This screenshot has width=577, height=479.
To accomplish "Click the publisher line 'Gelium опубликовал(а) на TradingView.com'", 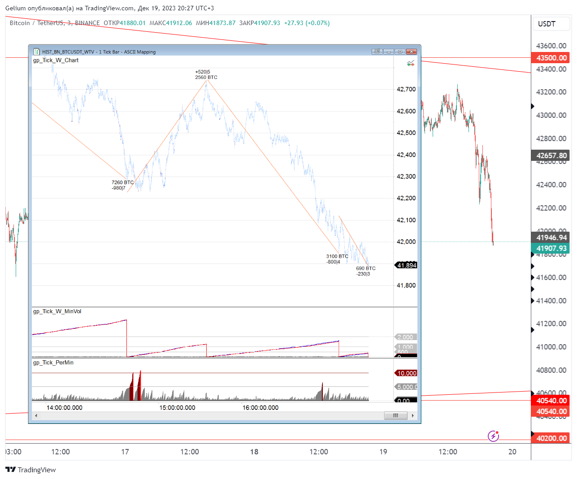I will pos(70,8).
